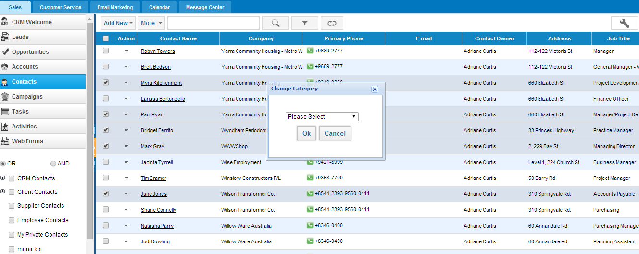Click the phone icon in Robyn Towers row
Viewport: 639px width, 254px height.
click(x=310, y=51)
